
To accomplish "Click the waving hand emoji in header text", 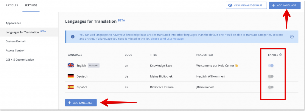I will pyautogui.click(x=236, y=65).
